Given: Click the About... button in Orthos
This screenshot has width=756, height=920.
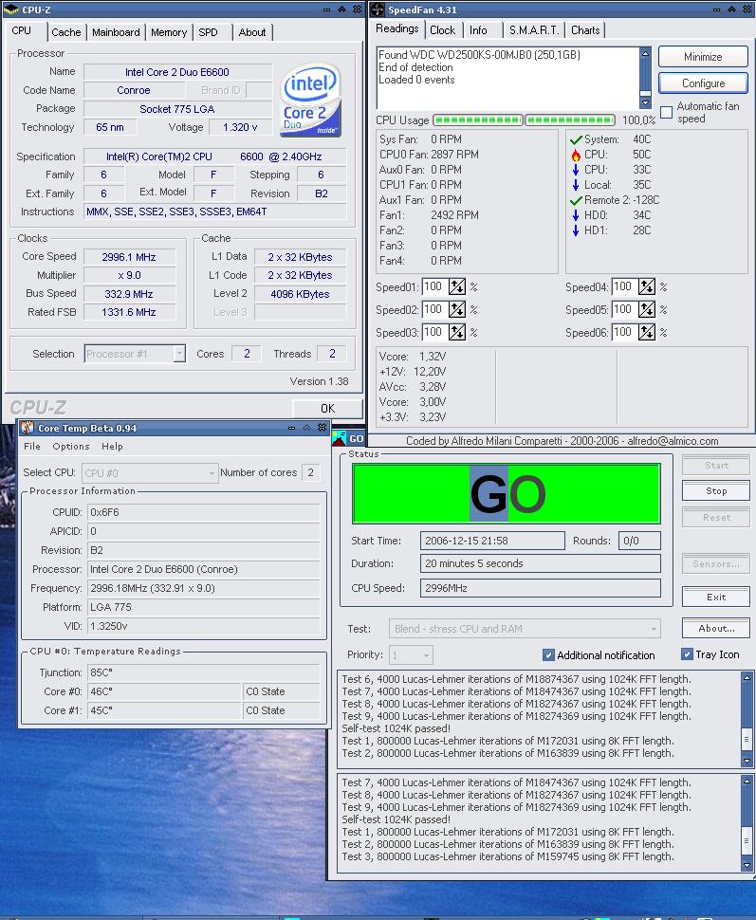Looking at the screenshot, I should 716,629.
